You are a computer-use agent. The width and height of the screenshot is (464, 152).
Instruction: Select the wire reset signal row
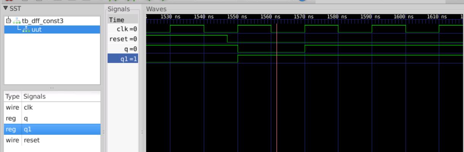click(52, 140)
